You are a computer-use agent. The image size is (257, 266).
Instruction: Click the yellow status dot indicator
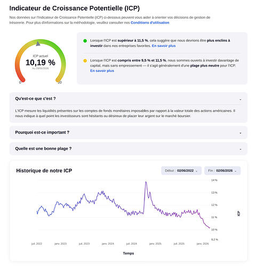(x=85, y=61)
